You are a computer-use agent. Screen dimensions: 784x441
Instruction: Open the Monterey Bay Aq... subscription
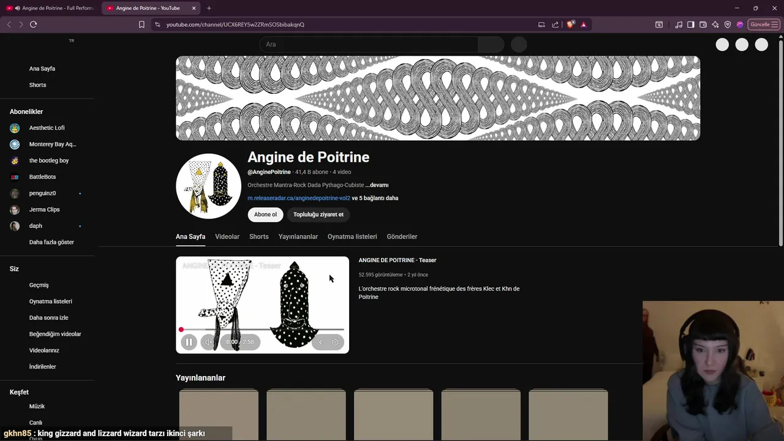coord(53,145)
